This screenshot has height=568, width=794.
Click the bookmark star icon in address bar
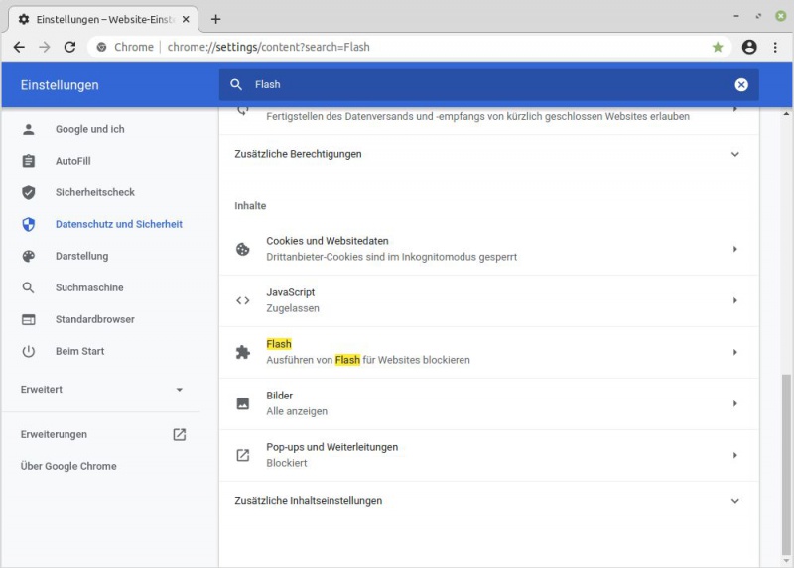tap(718, 47)
